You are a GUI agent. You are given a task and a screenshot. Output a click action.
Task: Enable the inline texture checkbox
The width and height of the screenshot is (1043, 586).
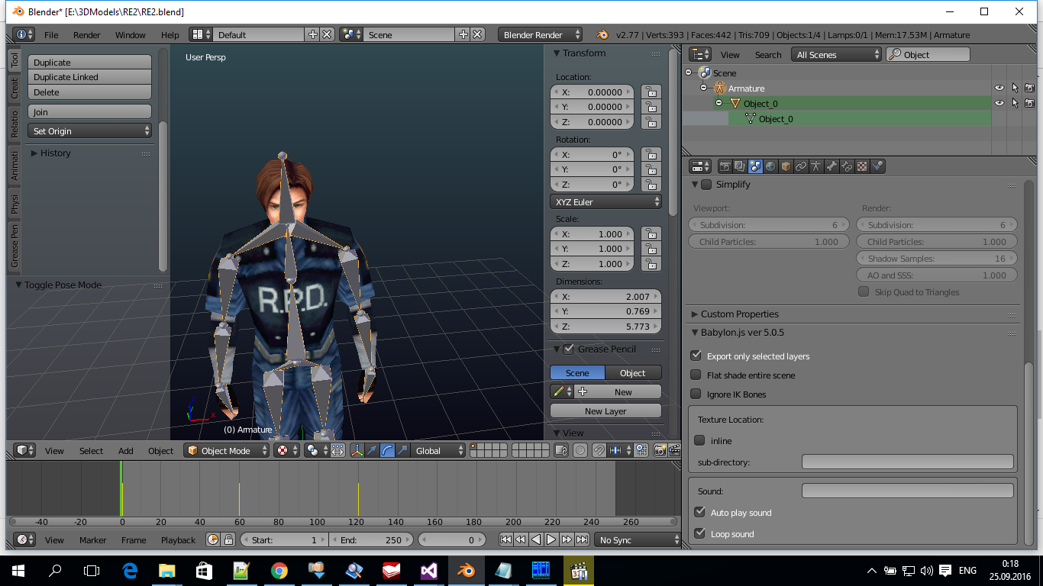[699, 440]
